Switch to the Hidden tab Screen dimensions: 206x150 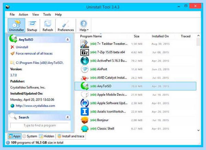[x=47, y=136]
